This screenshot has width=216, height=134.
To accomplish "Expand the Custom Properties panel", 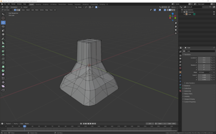I will pos(189,102).
